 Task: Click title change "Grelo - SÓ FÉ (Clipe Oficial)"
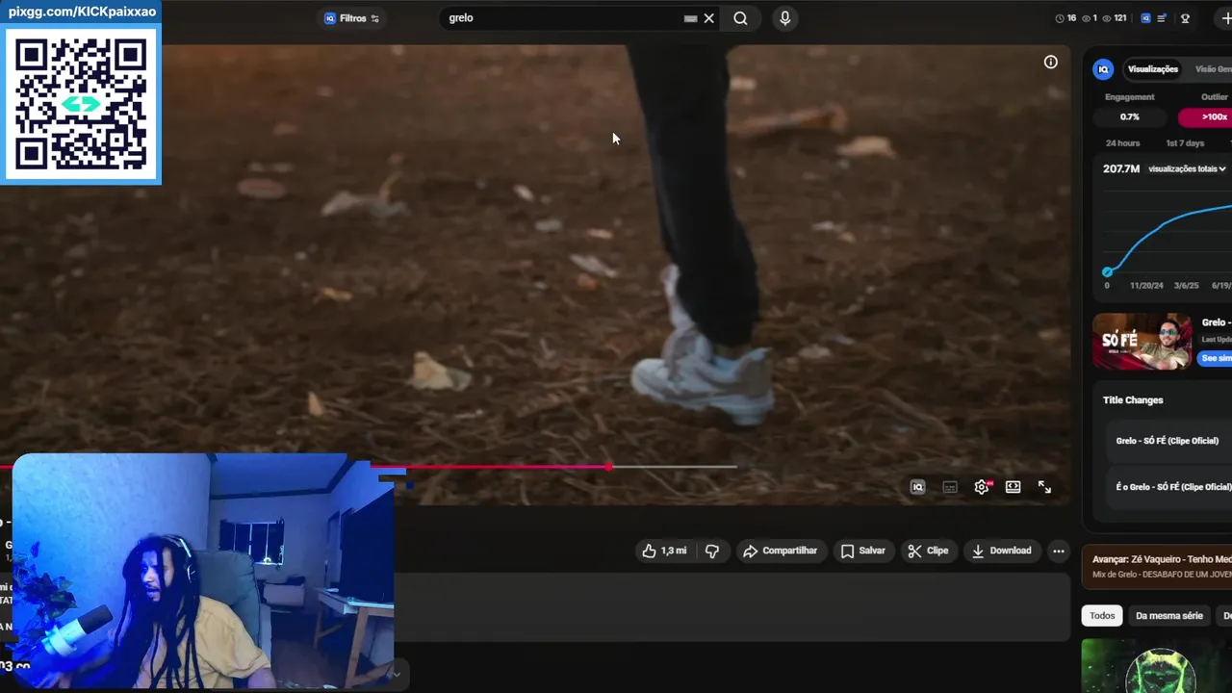(x=1168, y=441)
